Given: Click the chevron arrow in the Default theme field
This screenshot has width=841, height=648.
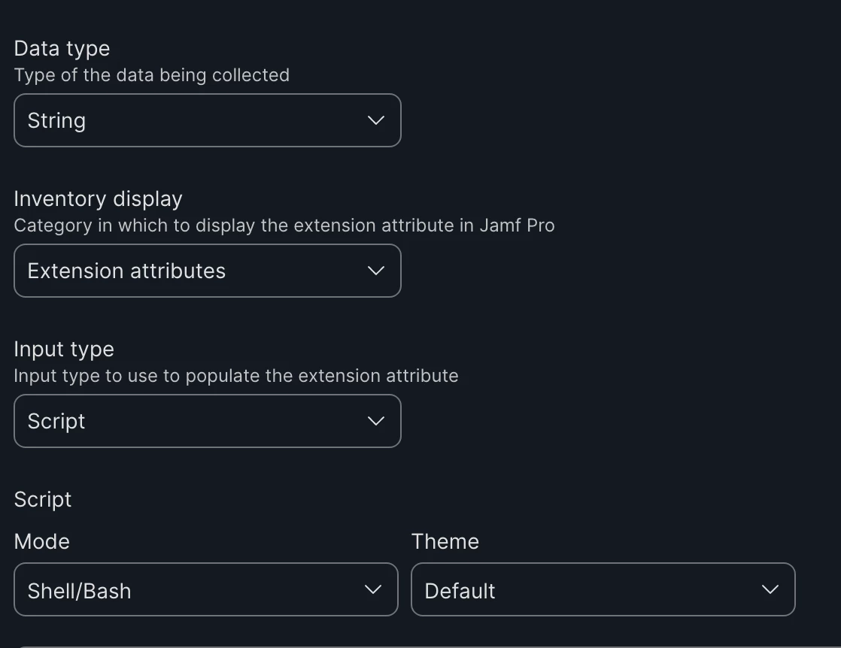Looking at the screenshot, I should [x=770, y=589].
